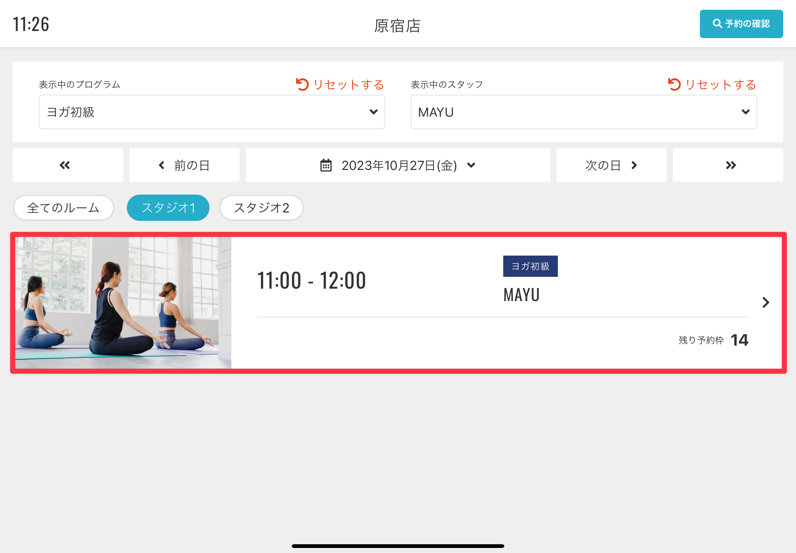Click the yoga class thumbnail photo

[x=123, y=302]
